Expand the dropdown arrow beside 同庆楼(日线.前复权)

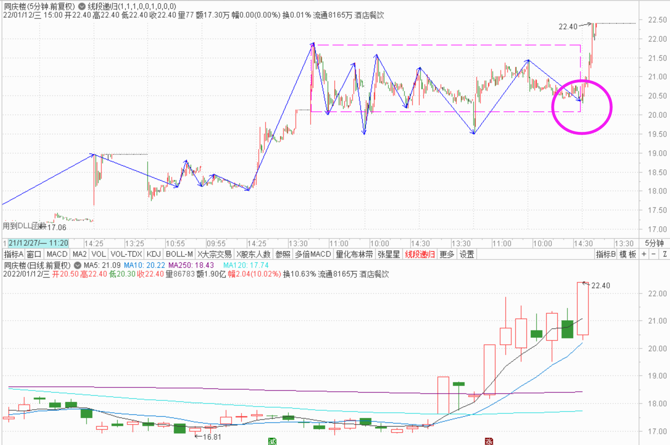pyautogui.click(x=77, y=265)
